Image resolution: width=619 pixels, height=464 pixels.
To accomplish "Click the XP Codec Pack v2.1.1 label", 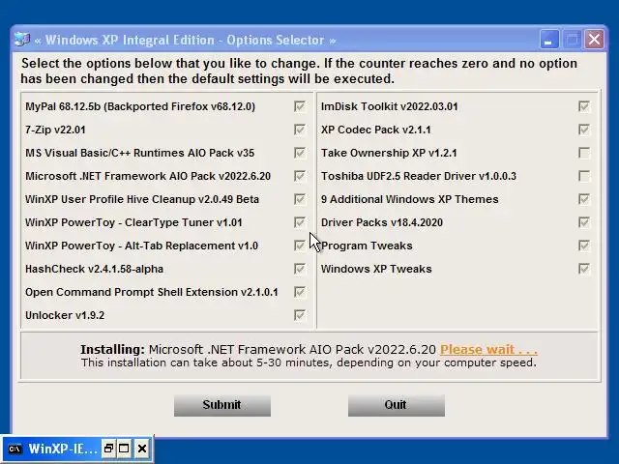I will [x=376, y=130].
